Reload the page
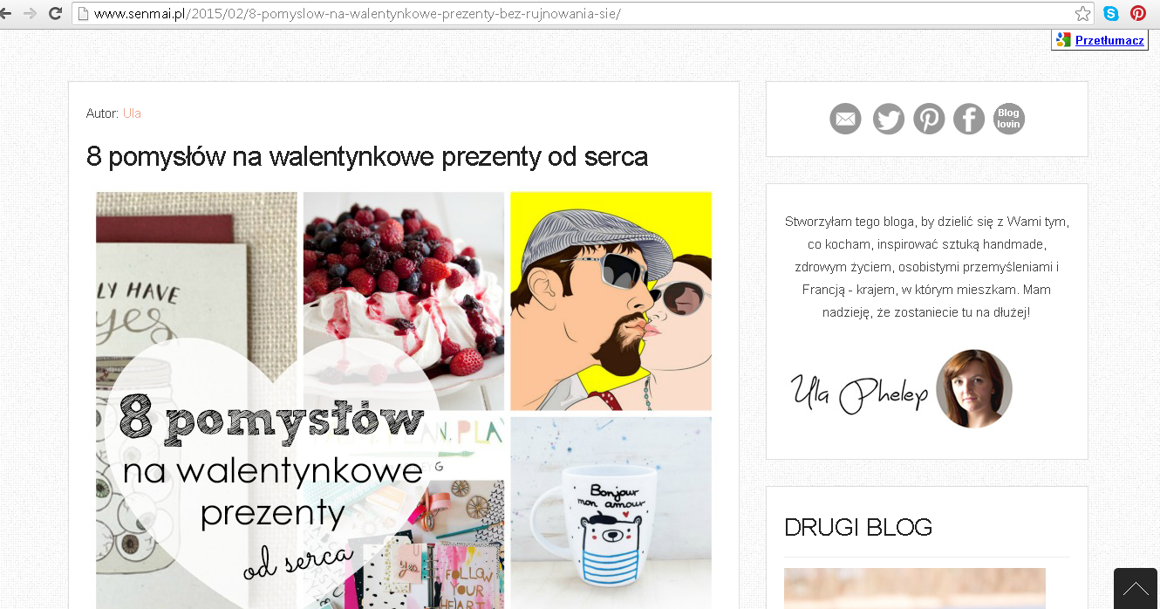Screen dimensions: 1160x609 (x=55, y=13)
